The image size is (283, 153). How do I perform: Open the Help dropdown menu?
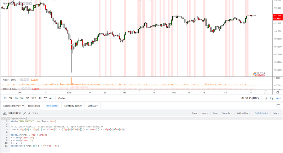[276, 113]
